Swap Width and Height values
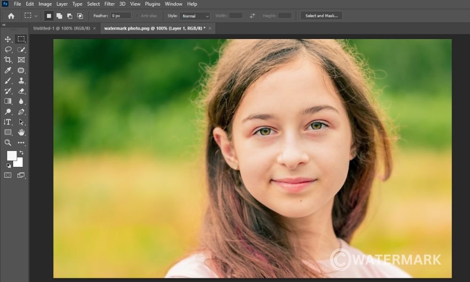The image size is (470, 282). (x=252, y=16)
